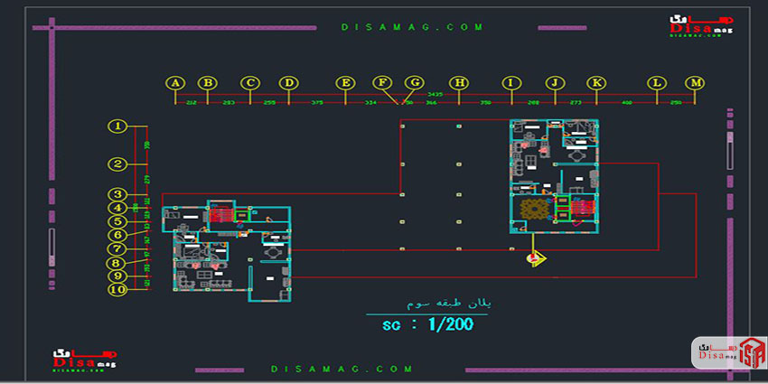Select the column grid bubble M
This screenshot has width=768, height=384.
(x=695, y=83)
